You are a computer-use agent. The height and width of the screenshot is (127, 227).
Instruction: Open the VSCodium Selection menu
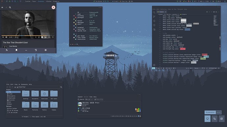[x=164, y=9]
